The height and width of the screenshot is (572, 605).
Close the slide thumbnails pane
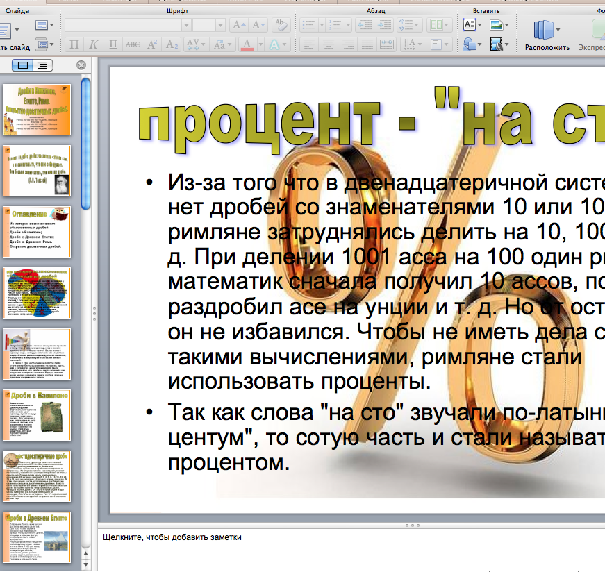pos(81,65)
